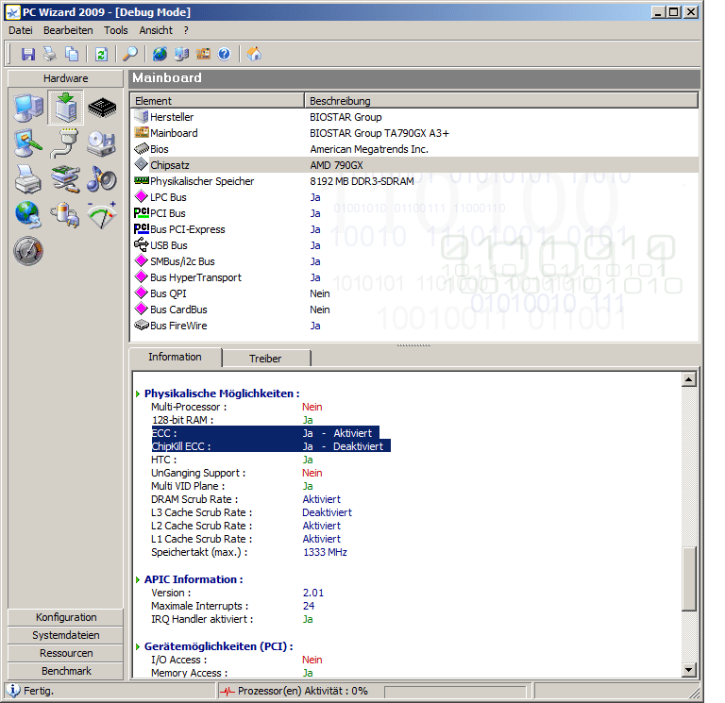Select the Voltage meter gauge icon in sidebar
Viewport: 725px width, 703px height.
point(102,214)
